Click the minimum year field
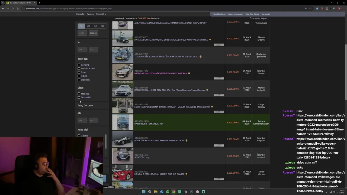This screenshot has height=195, width=347. tap(82, 50)
